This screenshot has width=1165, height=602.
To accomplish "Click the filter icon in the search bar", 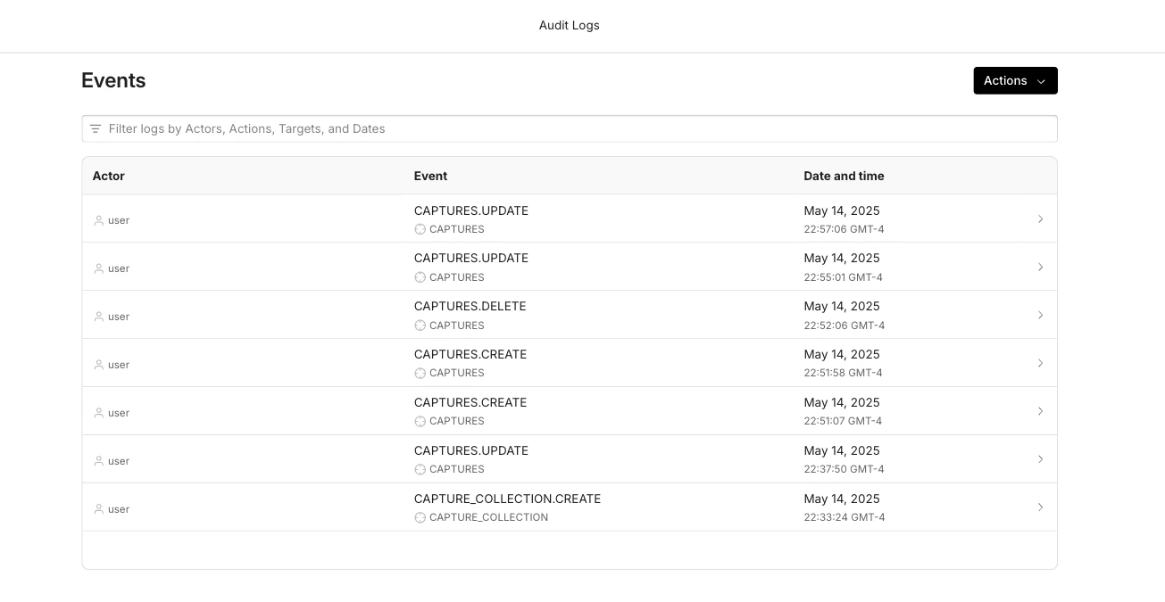I will coord(96,128).
